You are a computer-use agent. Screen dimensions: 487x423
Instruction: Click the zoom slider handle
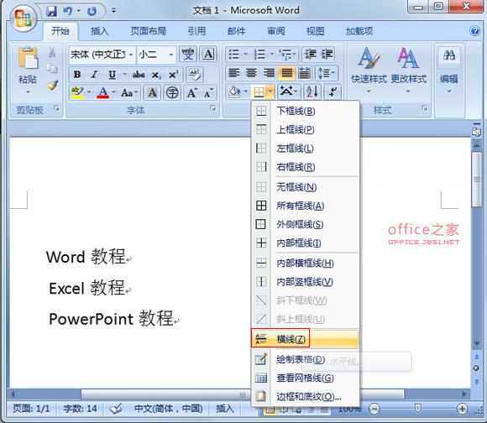pos(418,408)
